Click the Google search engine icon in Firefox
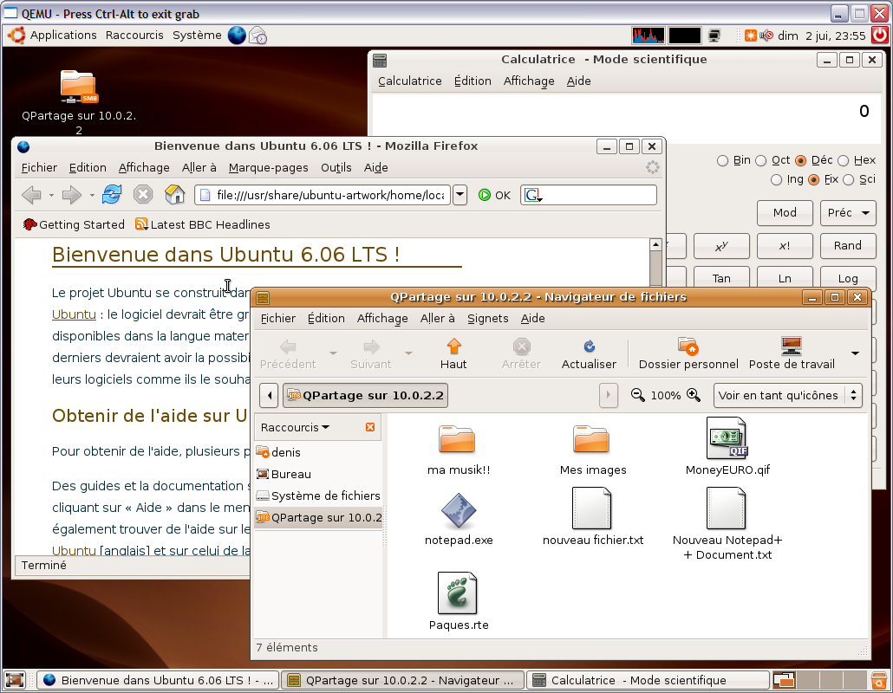893x693 pixels. [x=533, y=195]
